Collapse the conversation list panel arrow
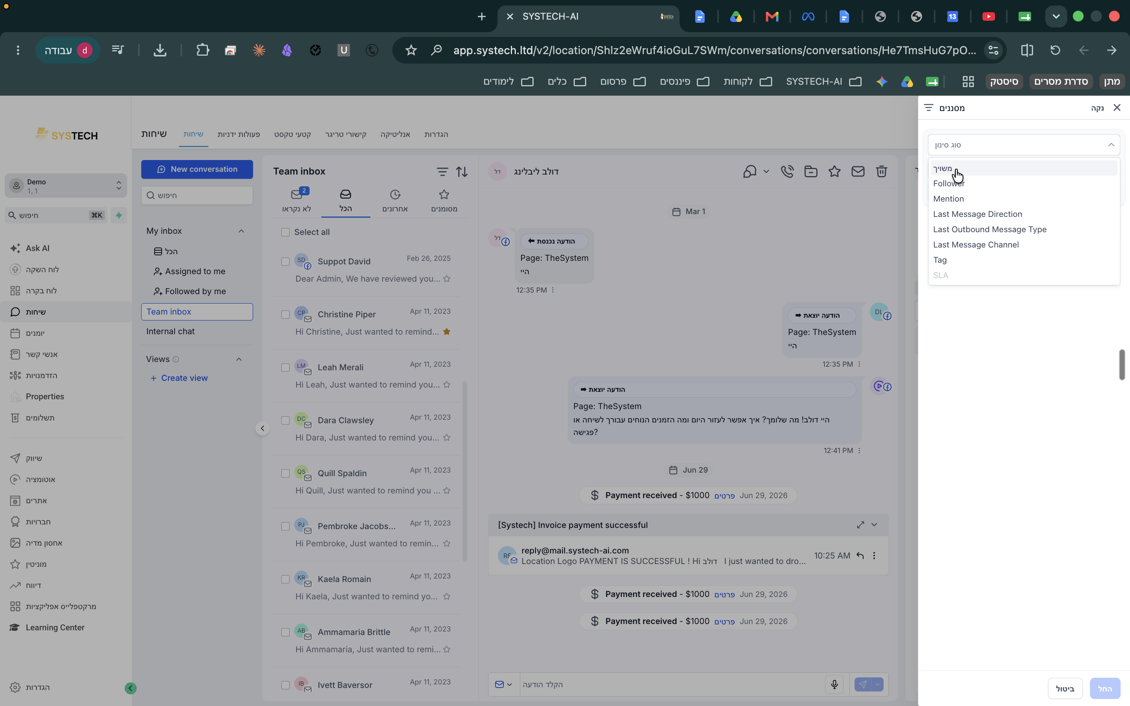 (x=262, y=428)
